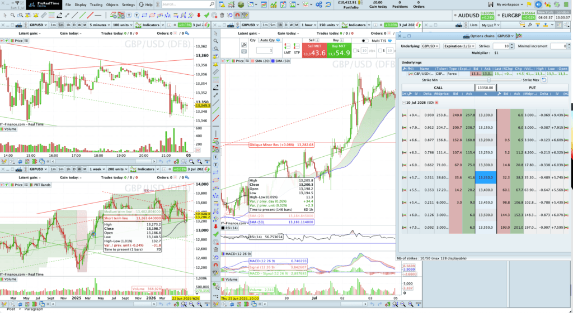
Task: Open the 100 units dropdown
Action: coord(123,25)
